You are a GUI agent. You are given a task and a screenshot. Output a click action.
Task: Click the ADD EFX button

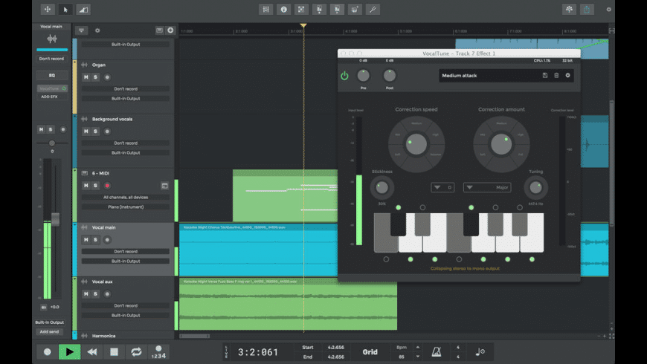(x=49, y=97)
